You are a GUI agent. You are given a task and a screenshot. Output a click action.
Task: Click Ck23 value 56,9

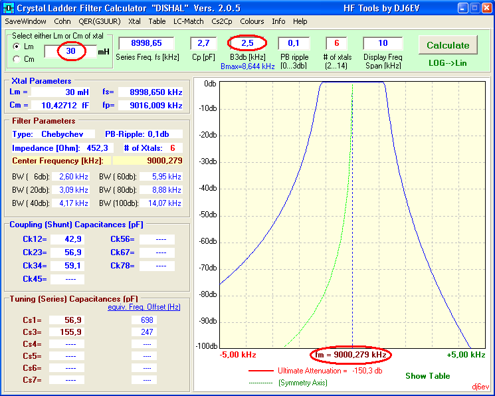click(x=68, y=252)
